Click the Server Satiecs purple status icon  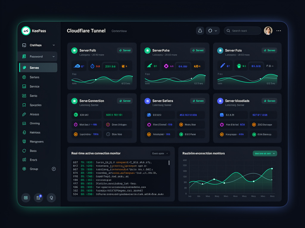pyautogui.click(x=148, y=101)
